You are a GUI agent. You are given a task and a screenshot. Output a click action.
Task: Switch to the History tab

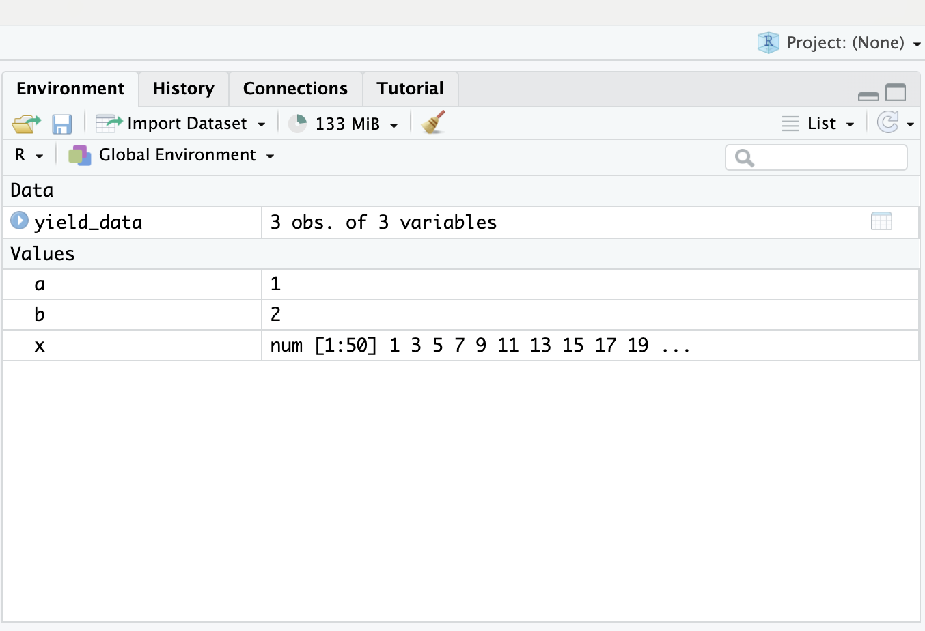pos(183,89)
